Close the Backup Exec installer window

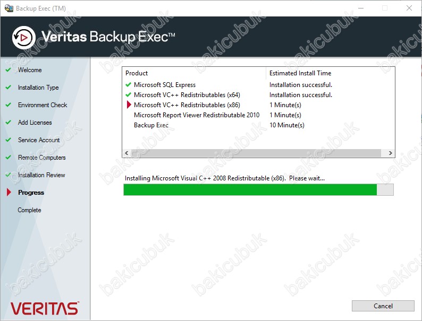(x=409, y=8)
